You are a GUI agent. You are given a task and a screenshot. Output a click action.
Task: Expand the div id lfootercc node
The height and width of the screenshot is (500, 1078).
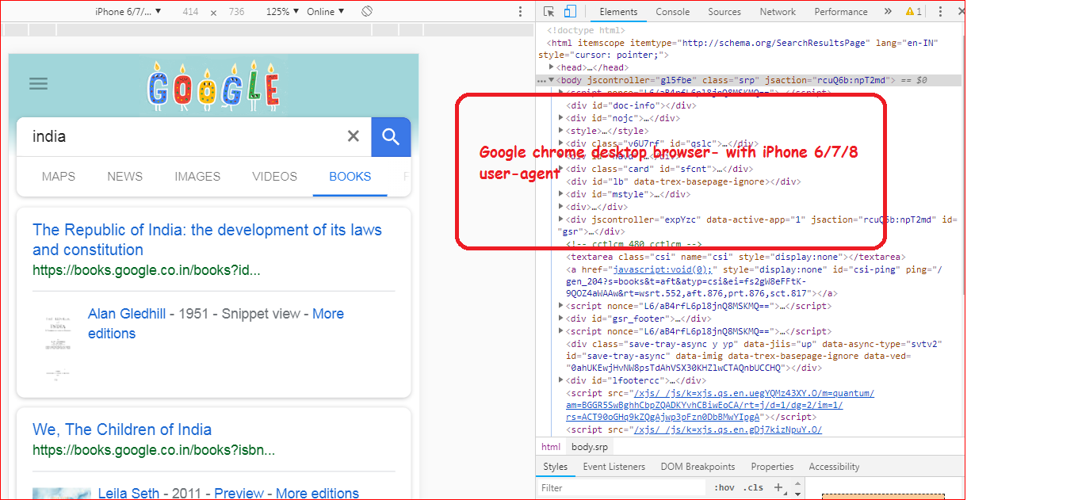coord(561,380)
